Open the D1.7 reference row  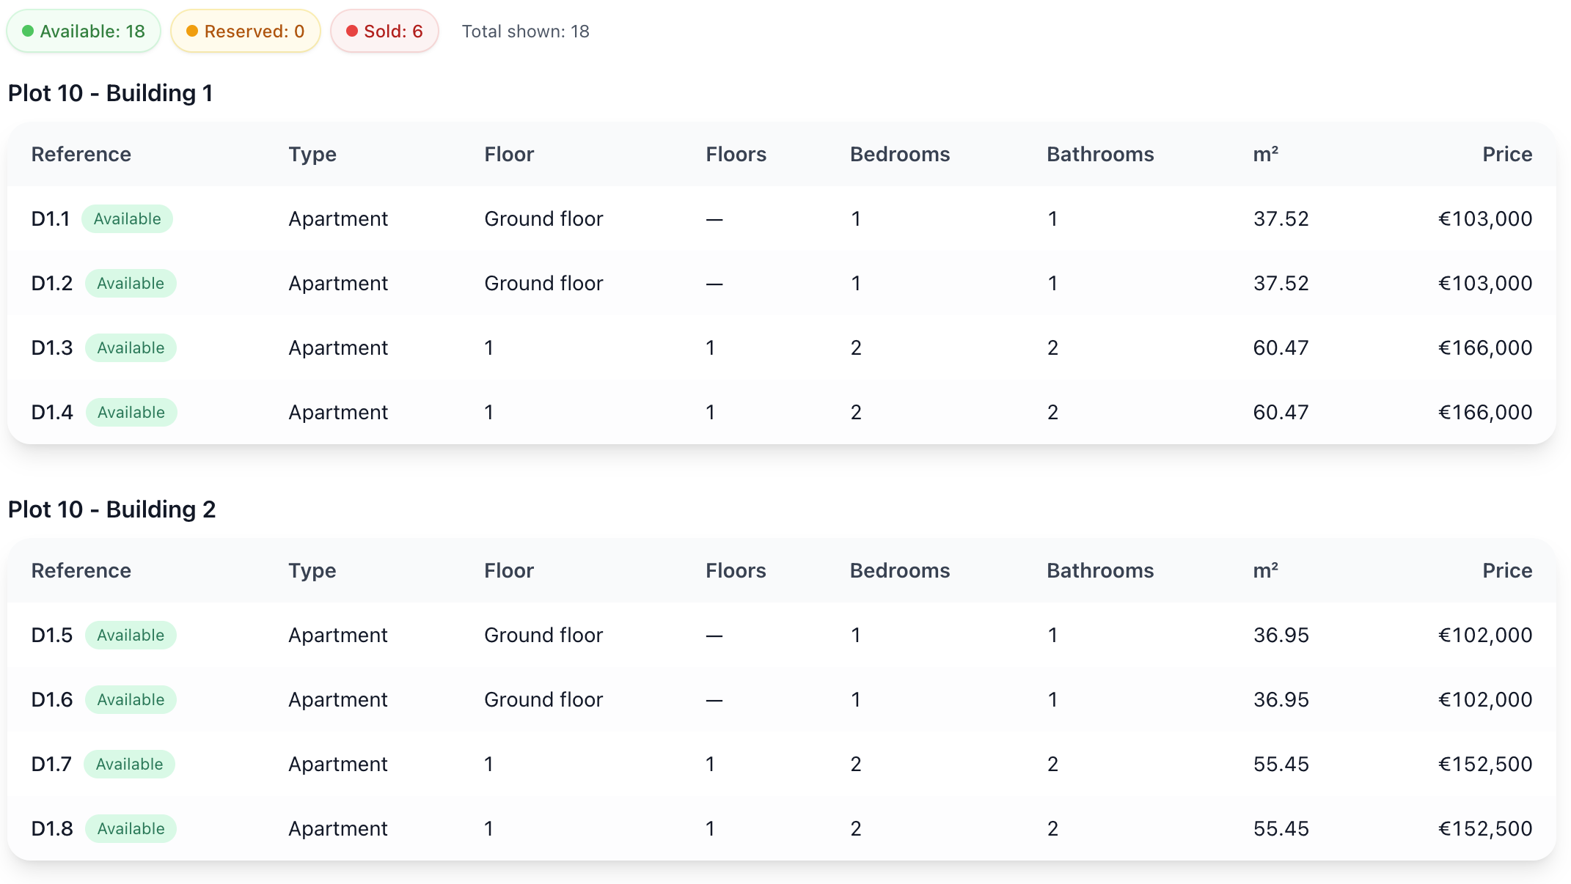(51, 765)
